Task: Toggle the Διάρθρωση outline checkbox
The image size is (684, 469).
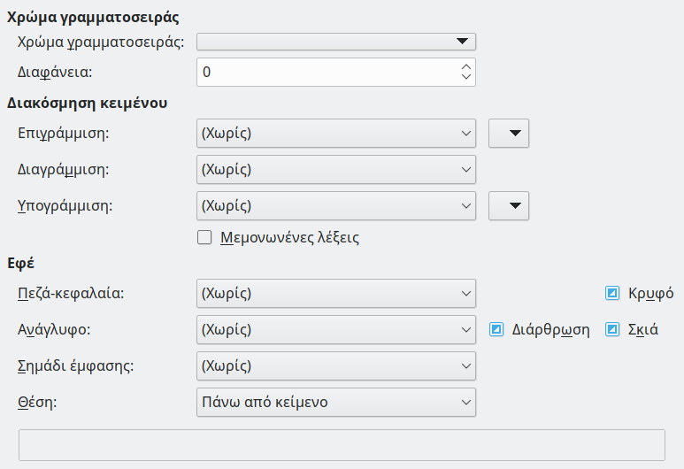Action: tap(497, 329)
